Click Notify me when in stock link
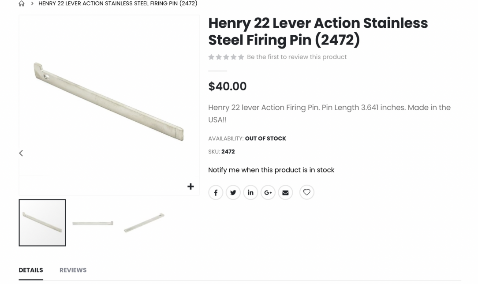Viewport: 478px width, 284px height. tap(271, 170)
